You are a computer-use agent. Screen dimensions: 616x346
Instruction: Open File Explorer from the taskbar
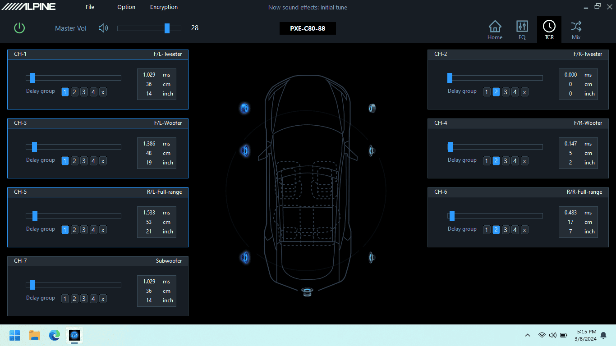pos(35,335)
